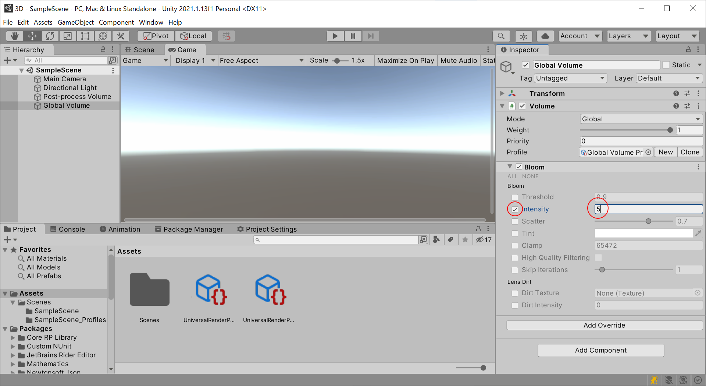Click the favorites star icon in Project toolbar

[465, 240]
